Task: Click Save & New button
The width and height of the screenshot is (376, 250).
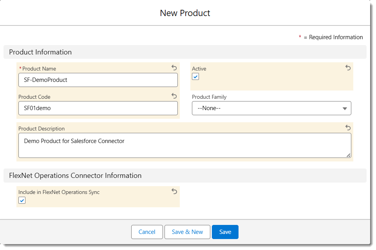Action: [x=187, y=232]
